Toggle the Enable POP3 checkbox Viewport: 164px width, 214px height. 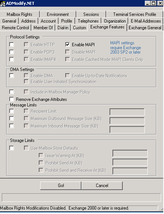coord(26,52)
